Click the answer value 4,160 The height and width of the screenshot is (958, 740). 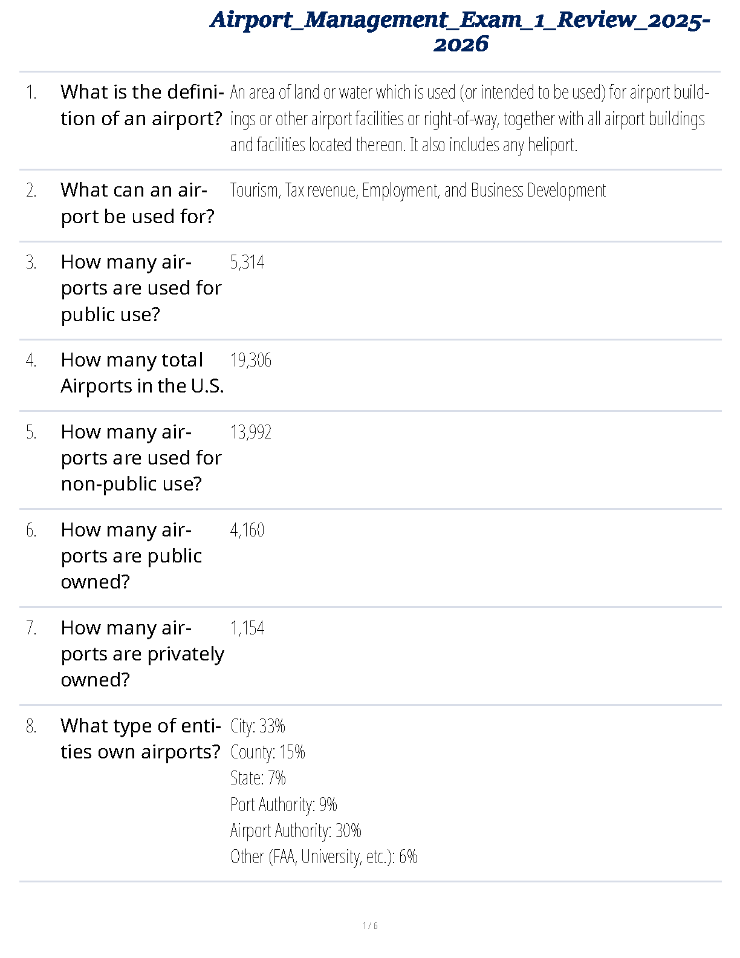pyautogui.click(x=247, y=530)
